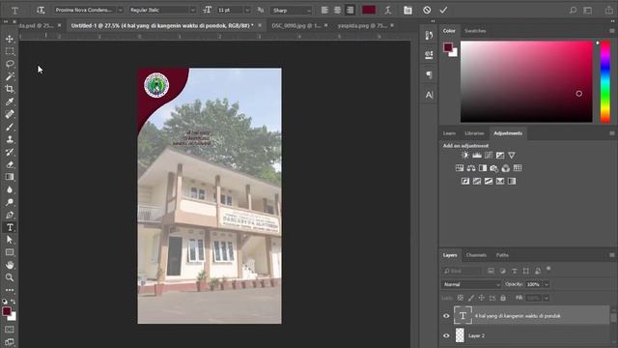Open the Learn panel tab
Image resolution: width=618 pixels, height=348 pixels.
point(449,133)
